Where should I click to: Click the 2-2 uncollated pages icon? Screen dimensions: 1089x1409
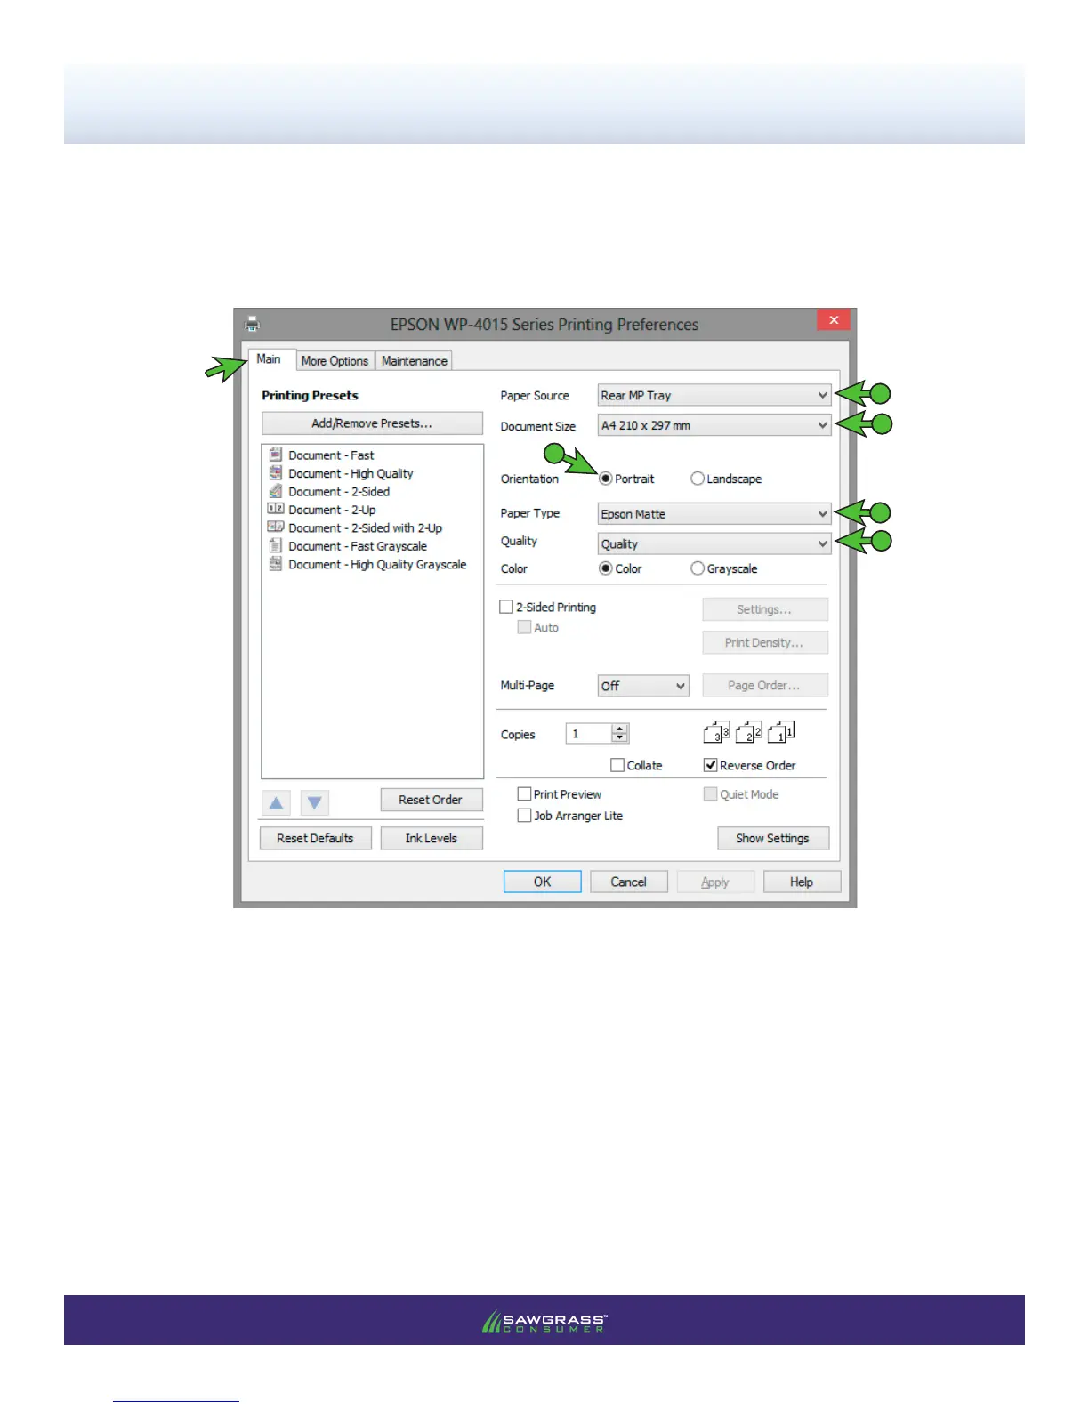[x=749, y=733]
